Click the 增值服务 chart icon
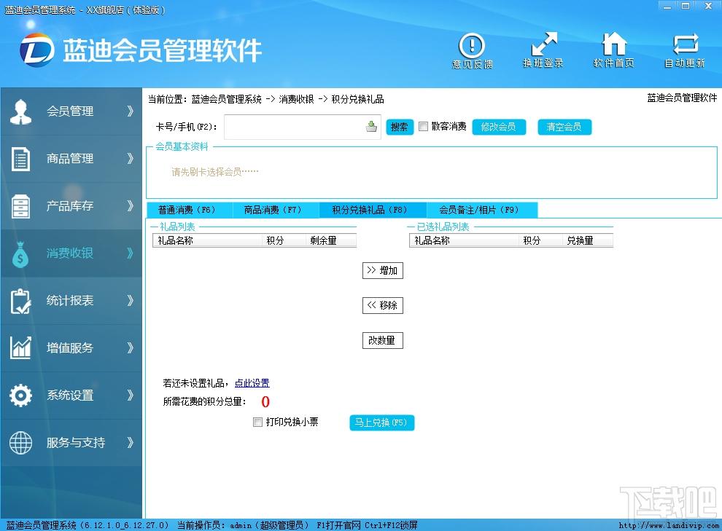The height and width of the screenshot is (531, 722). pos(20,348)
